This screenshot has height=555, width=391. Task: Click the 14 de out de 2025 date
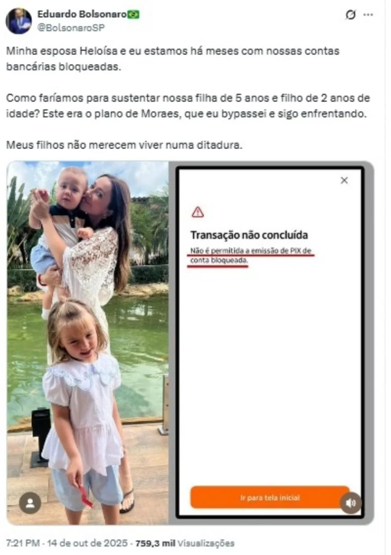87,543
